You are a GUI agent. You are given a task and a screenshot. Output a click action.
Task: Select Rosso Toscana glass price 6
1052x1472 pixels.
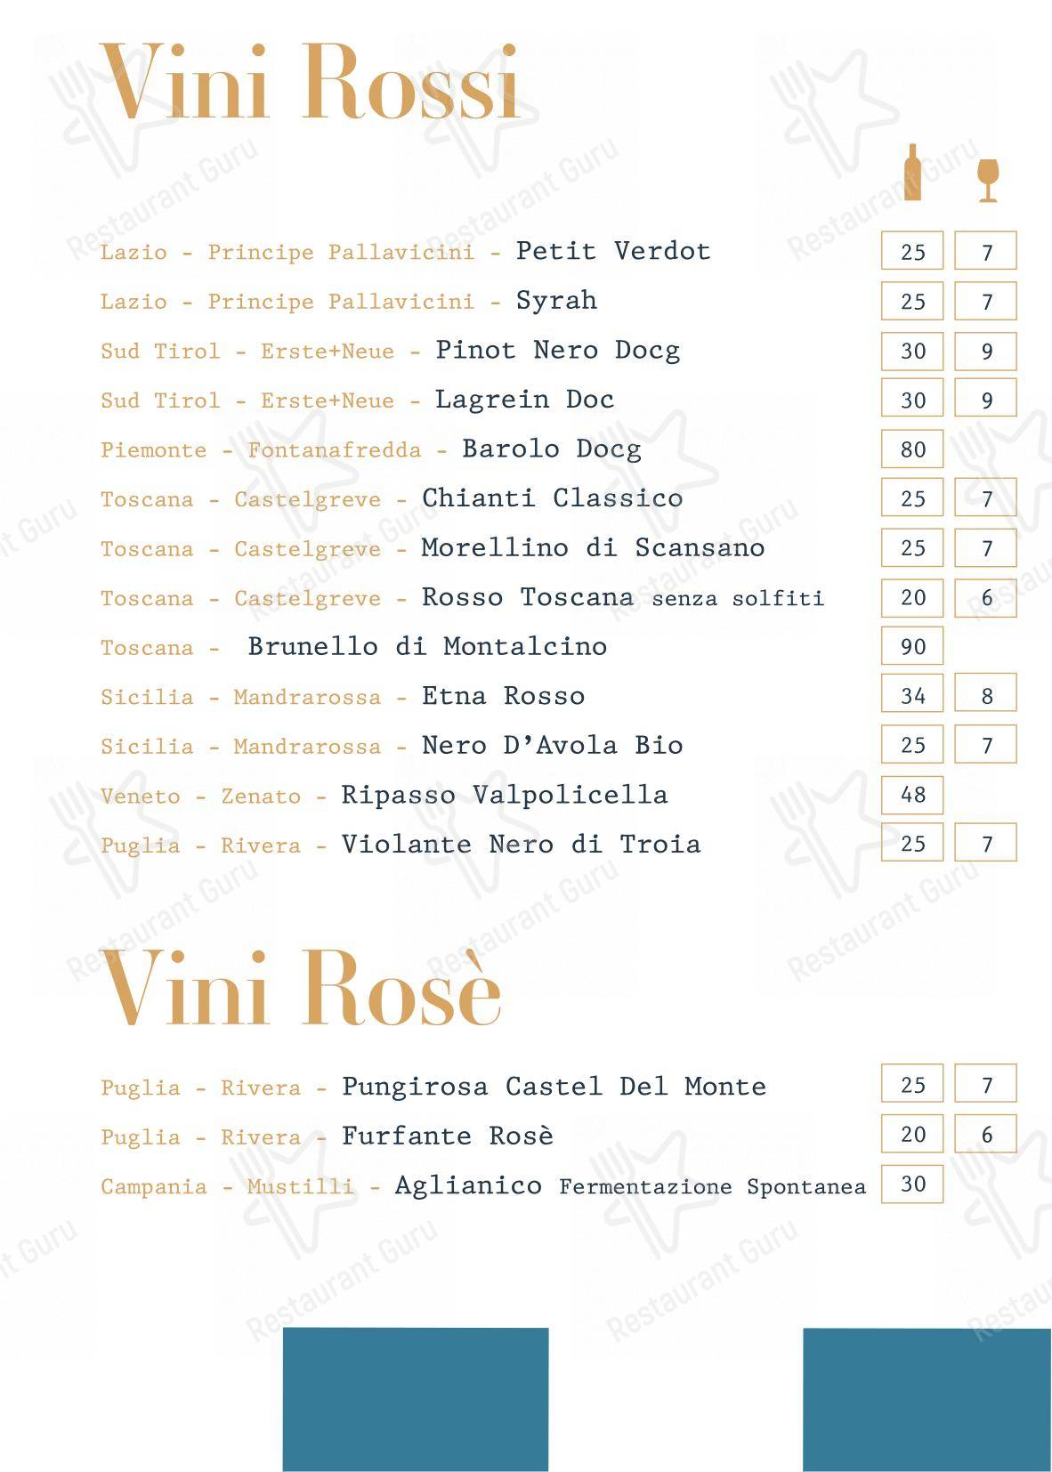(986, 598)
